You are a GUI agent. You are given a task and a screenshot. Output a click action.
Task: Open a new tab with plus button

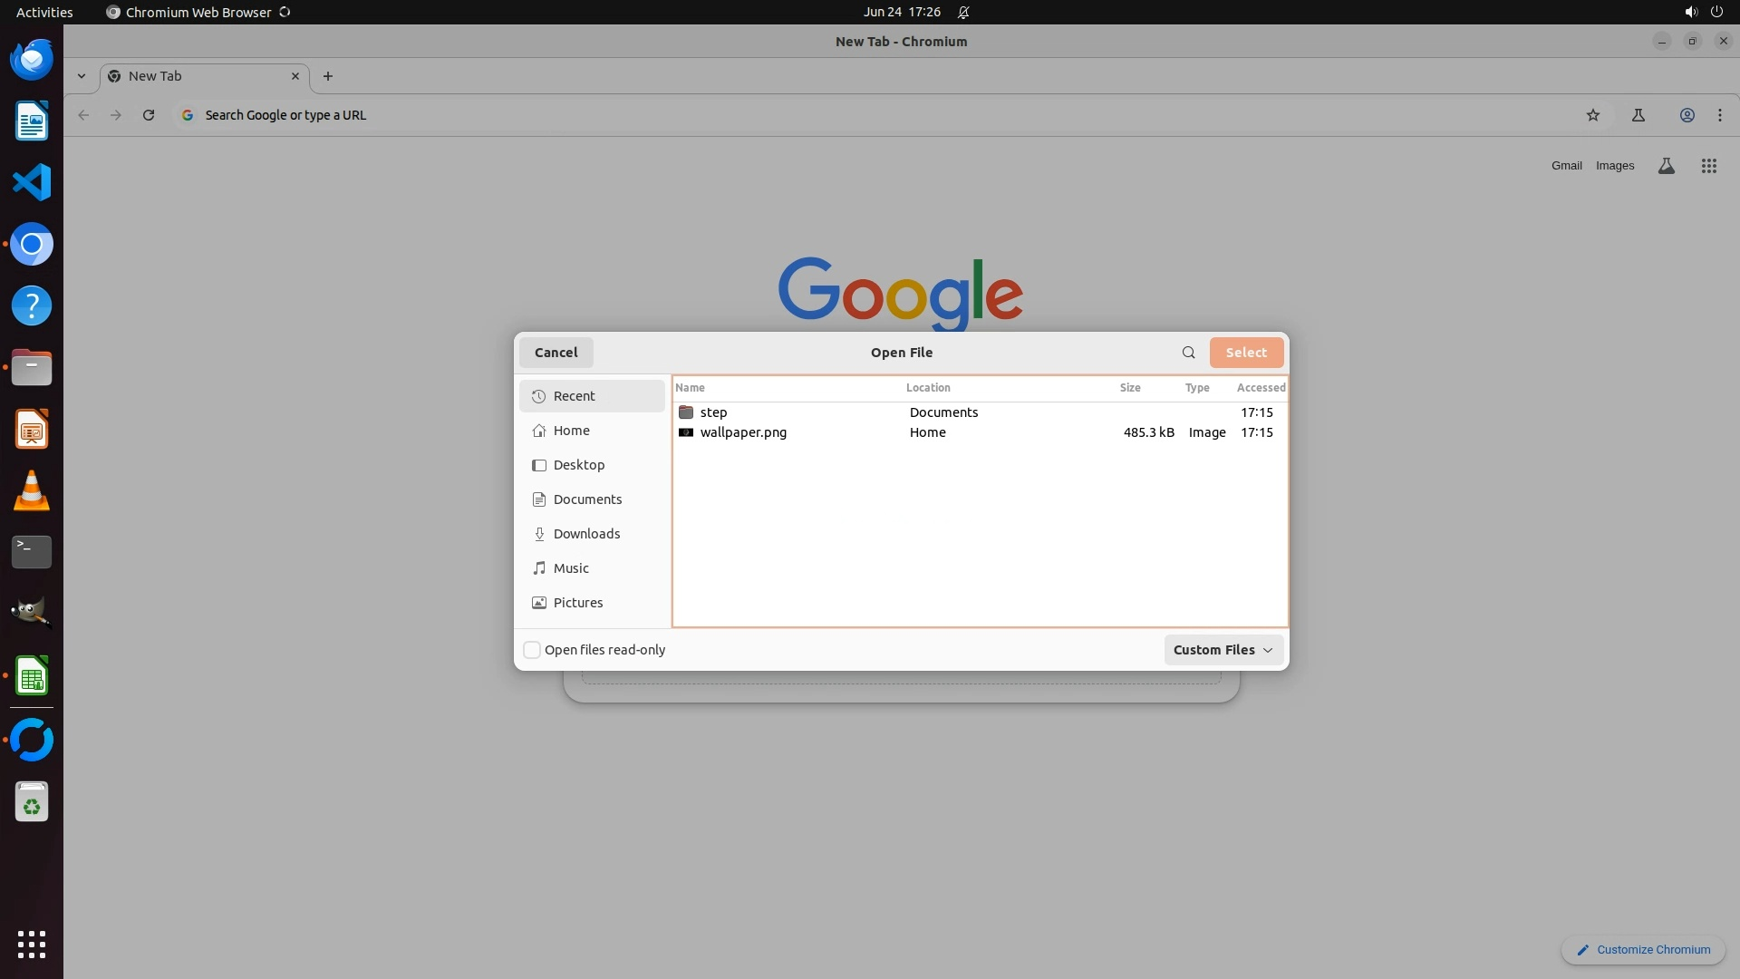pyautogui.click(x=328, y=76)
